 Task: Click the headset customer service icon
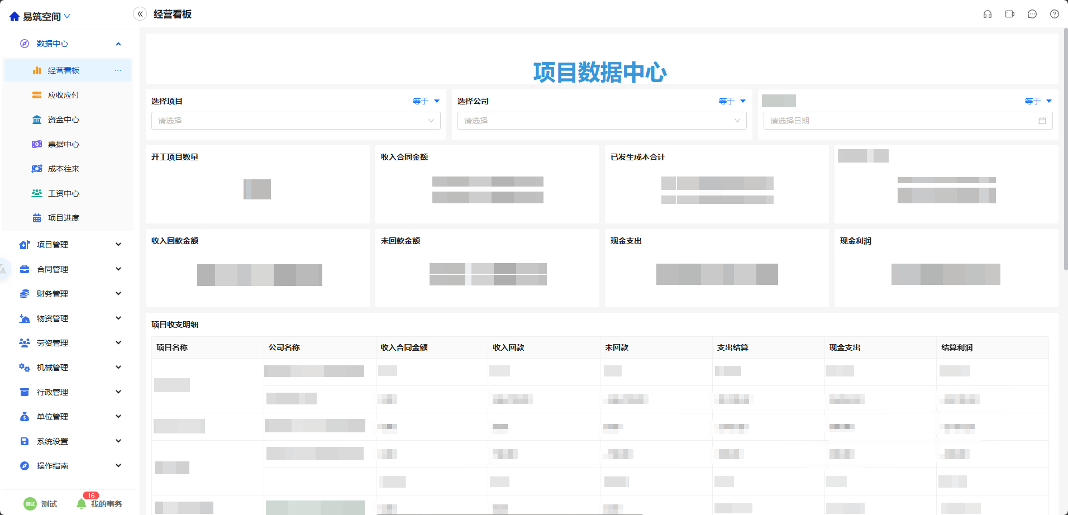[987, 15]
